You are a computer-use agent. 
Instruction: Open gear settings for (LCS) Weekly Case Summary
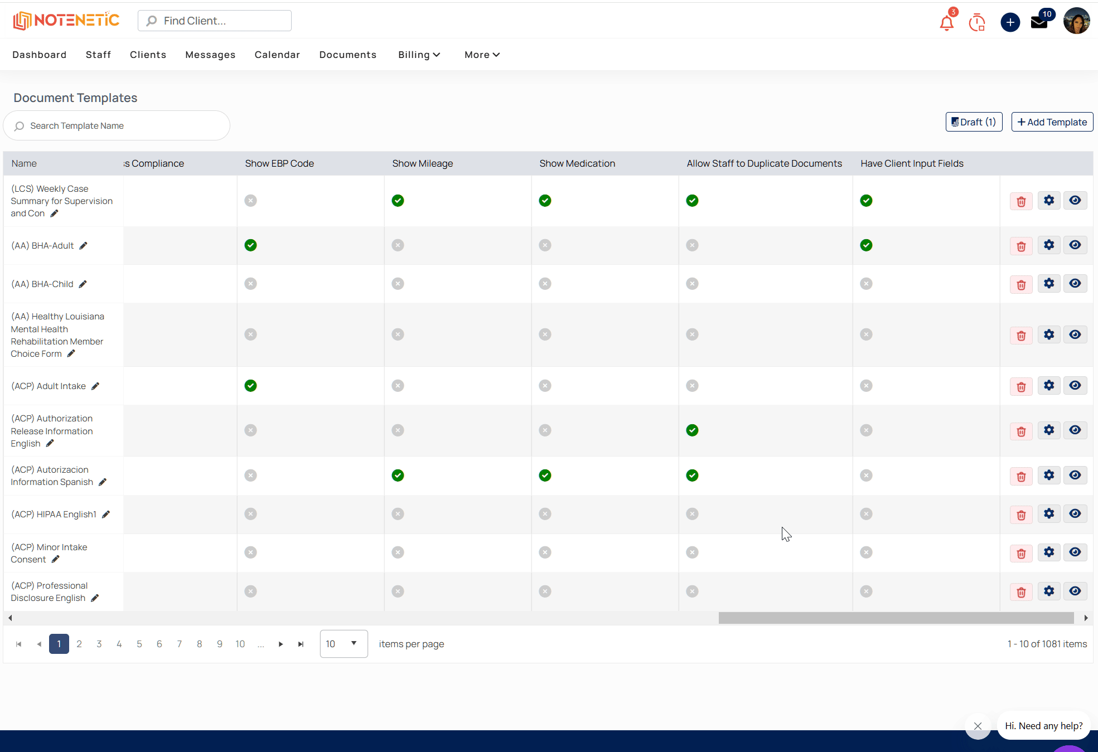point(1049,200)
